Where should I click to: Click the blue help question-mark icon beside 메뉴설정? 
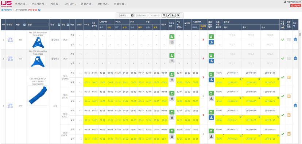click(x=39, y=10)
